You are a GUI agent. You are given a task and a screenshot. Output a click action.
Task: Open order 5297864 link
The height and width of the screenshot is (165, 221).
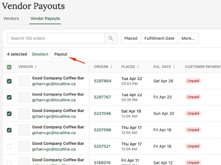click(x=102, y=81)
